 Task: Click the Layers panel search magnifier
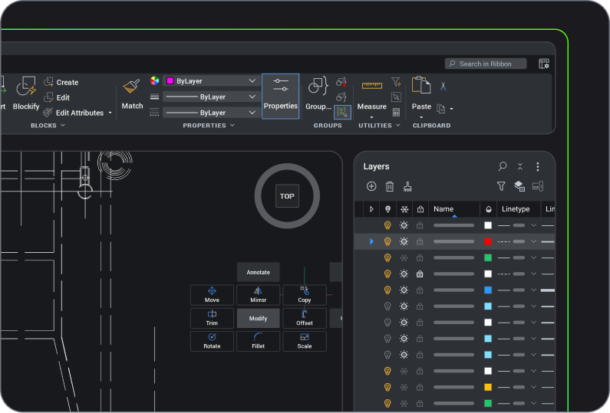pos(503,166)
